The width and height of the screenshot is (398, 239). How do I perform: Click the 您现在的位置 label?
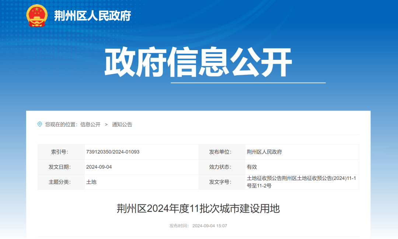pos(61,125)
